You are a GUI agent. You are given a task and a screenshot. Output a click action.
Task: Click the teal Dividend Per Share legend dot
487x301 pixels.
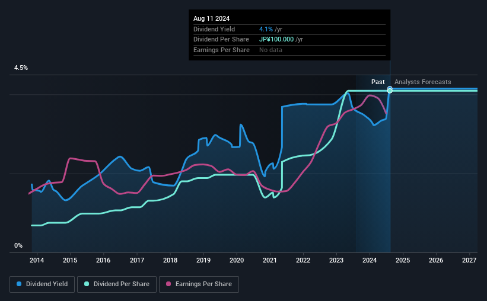coord(87,284)
